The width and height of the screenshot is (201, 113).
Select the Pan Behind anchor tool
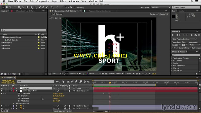(23, 7)
